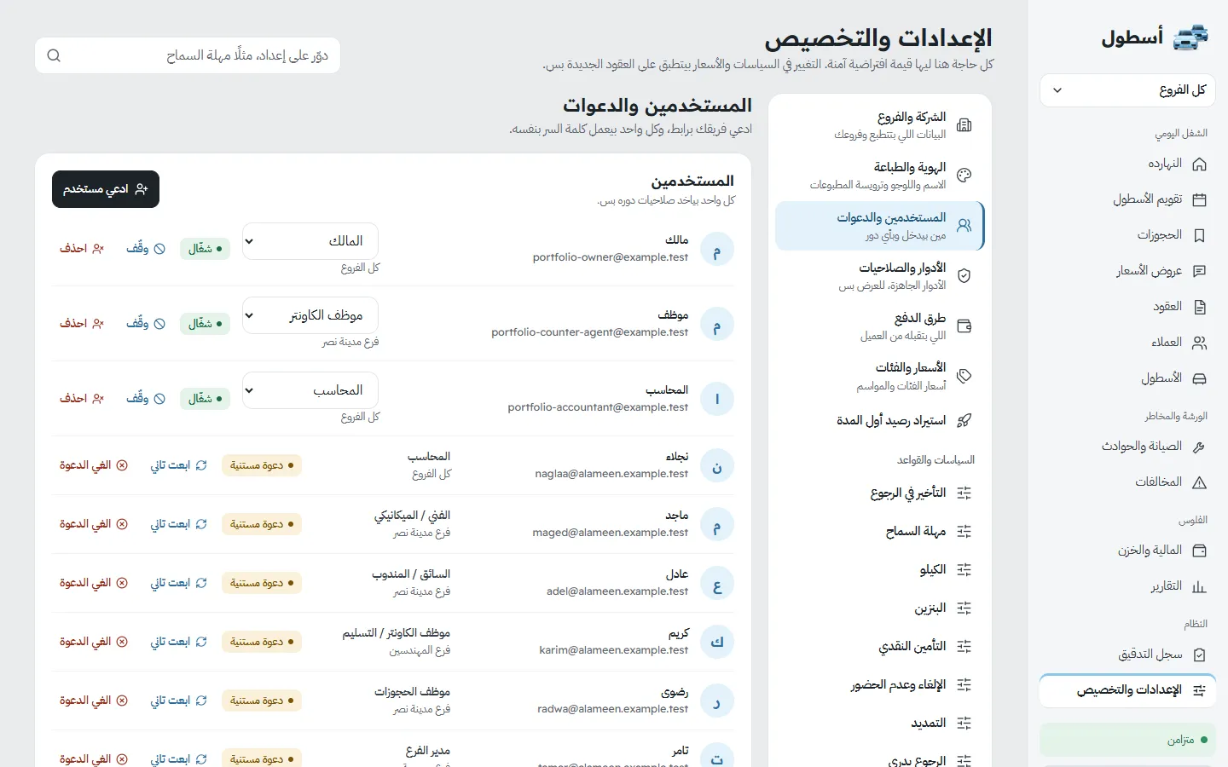Click the ادعي مستخدم invite button
1228x767 pixels.
click(106, 189)
